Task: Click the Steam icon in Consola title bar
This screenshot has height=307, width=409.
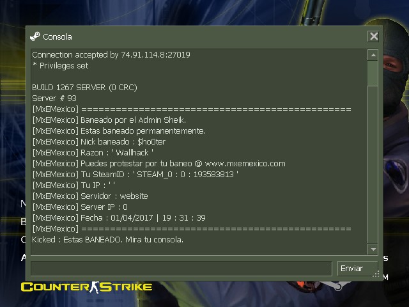Action: [35, 36]
